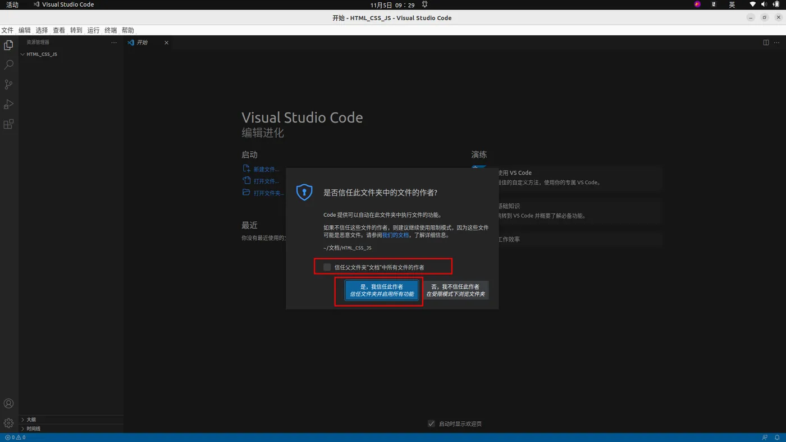Screen dimensions: 786x442
Task: Open the 运行 menu
Action: click(x=93, y=30)
